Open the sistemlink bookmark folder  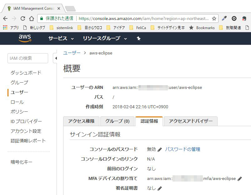tap(61, 28)
